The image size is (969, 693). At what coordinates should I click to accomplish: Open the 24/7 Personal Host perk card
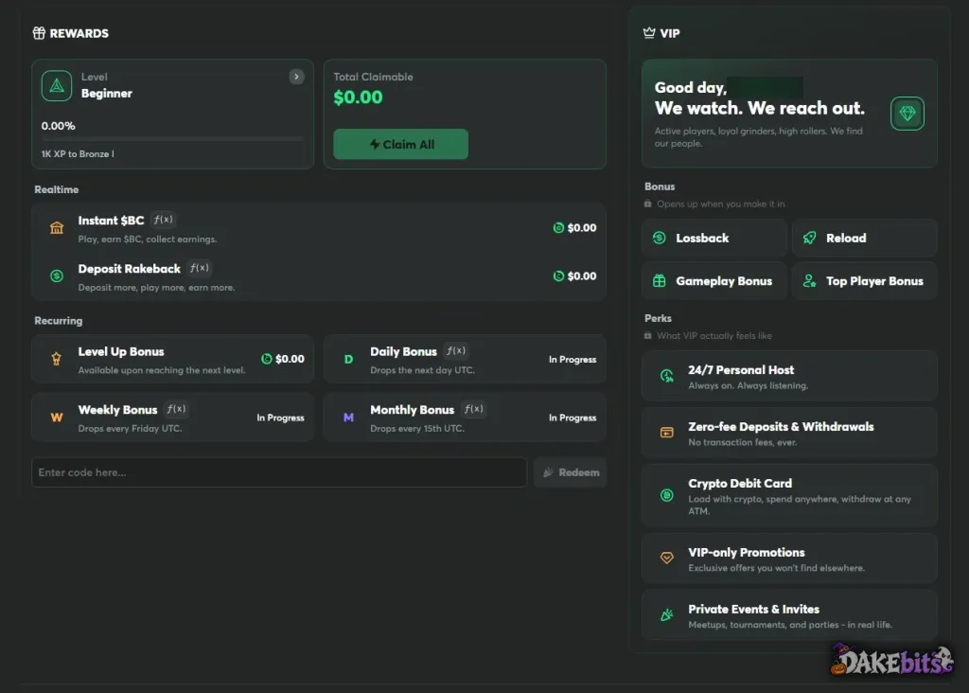click(x=789, y=376)
